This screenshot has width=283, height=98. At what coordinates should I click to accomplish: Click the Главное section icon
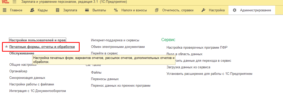coord(5,10)
